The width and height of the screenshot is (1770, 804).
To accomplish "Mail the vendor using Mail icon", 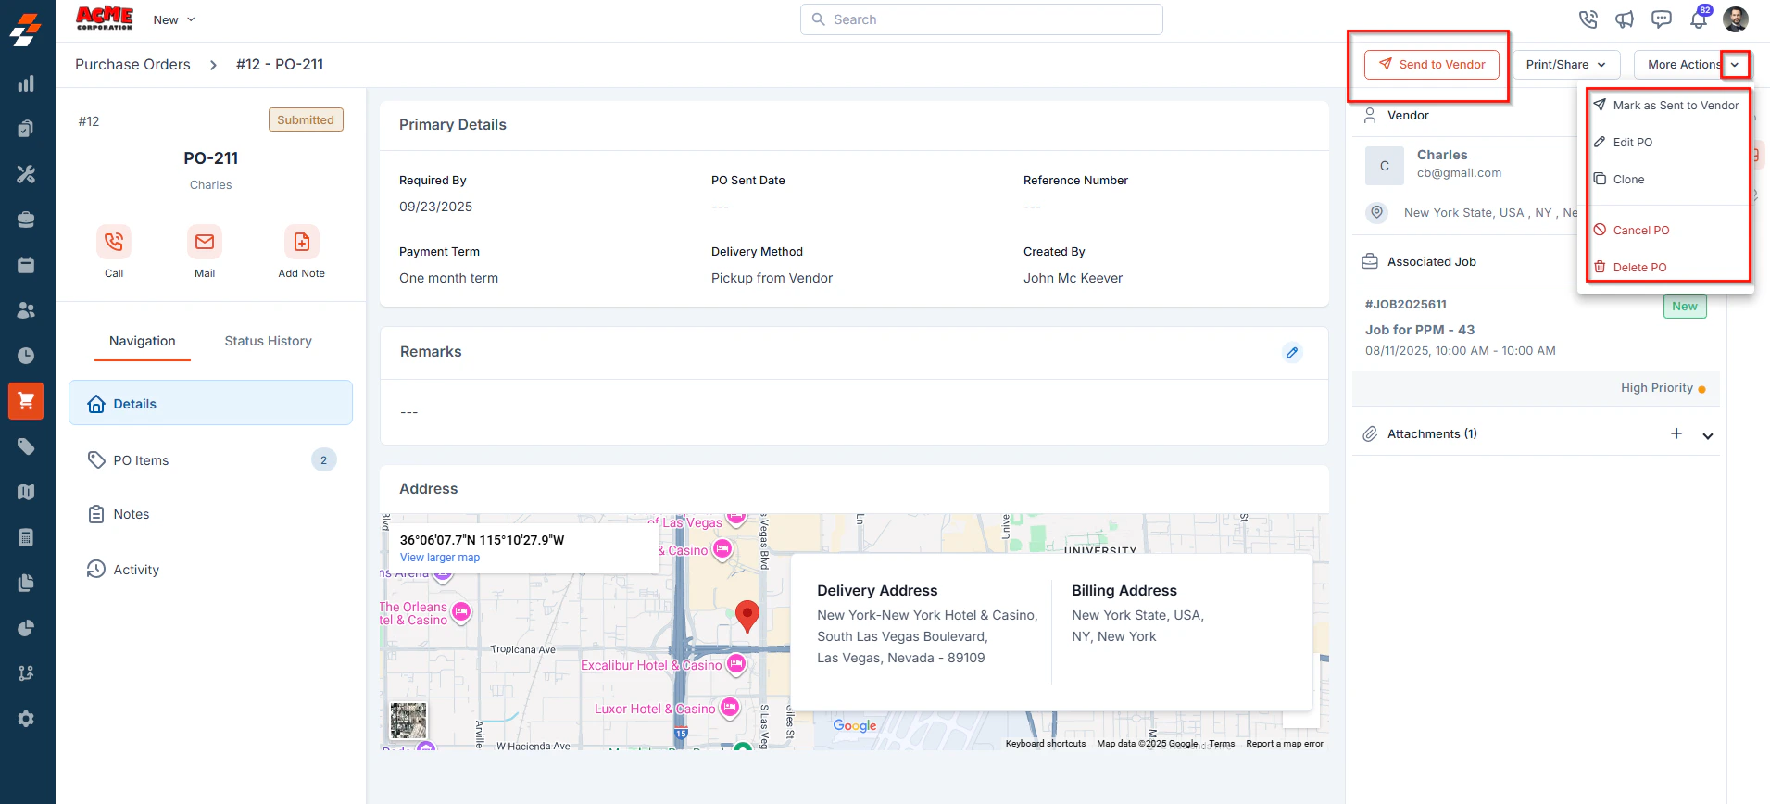I will 205,242.
